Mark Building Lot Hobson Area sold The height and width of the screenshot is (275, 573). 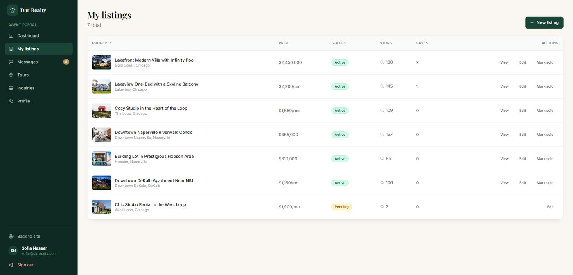click(x=545, y=159)
